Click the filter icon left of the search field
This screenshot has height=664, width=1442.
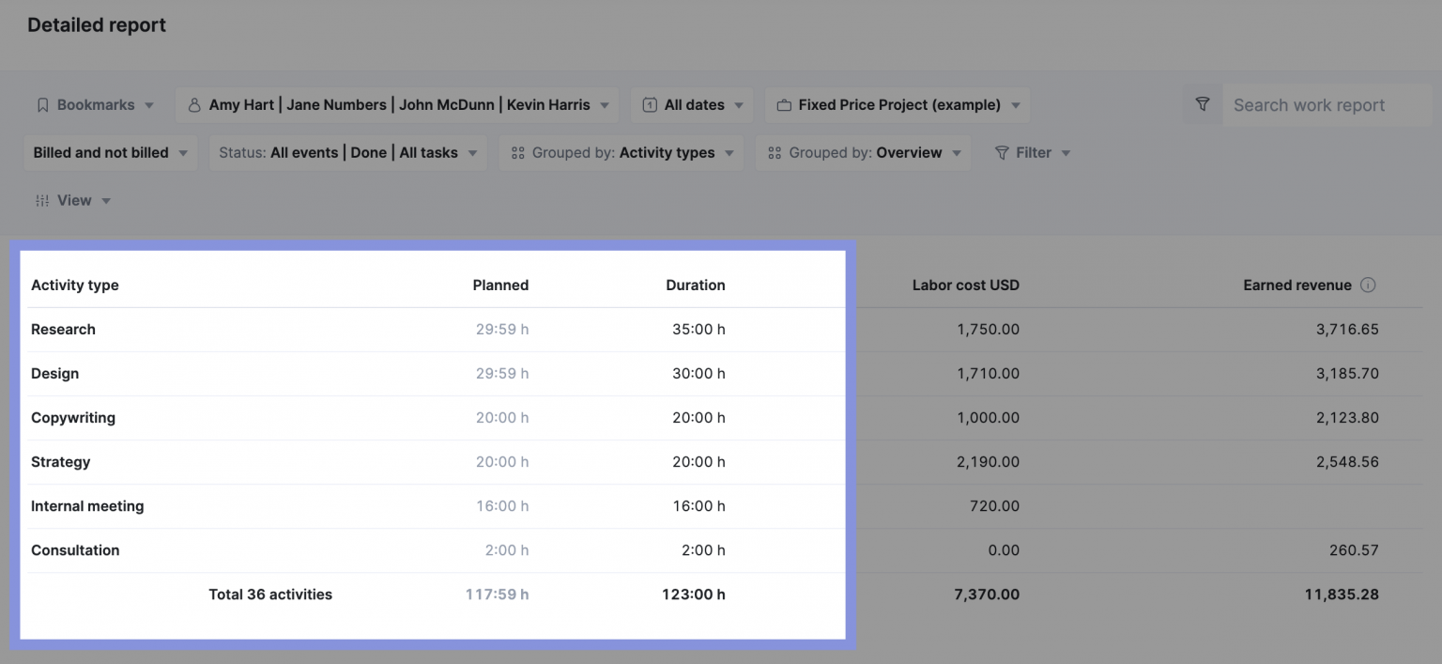point(1203,104)
